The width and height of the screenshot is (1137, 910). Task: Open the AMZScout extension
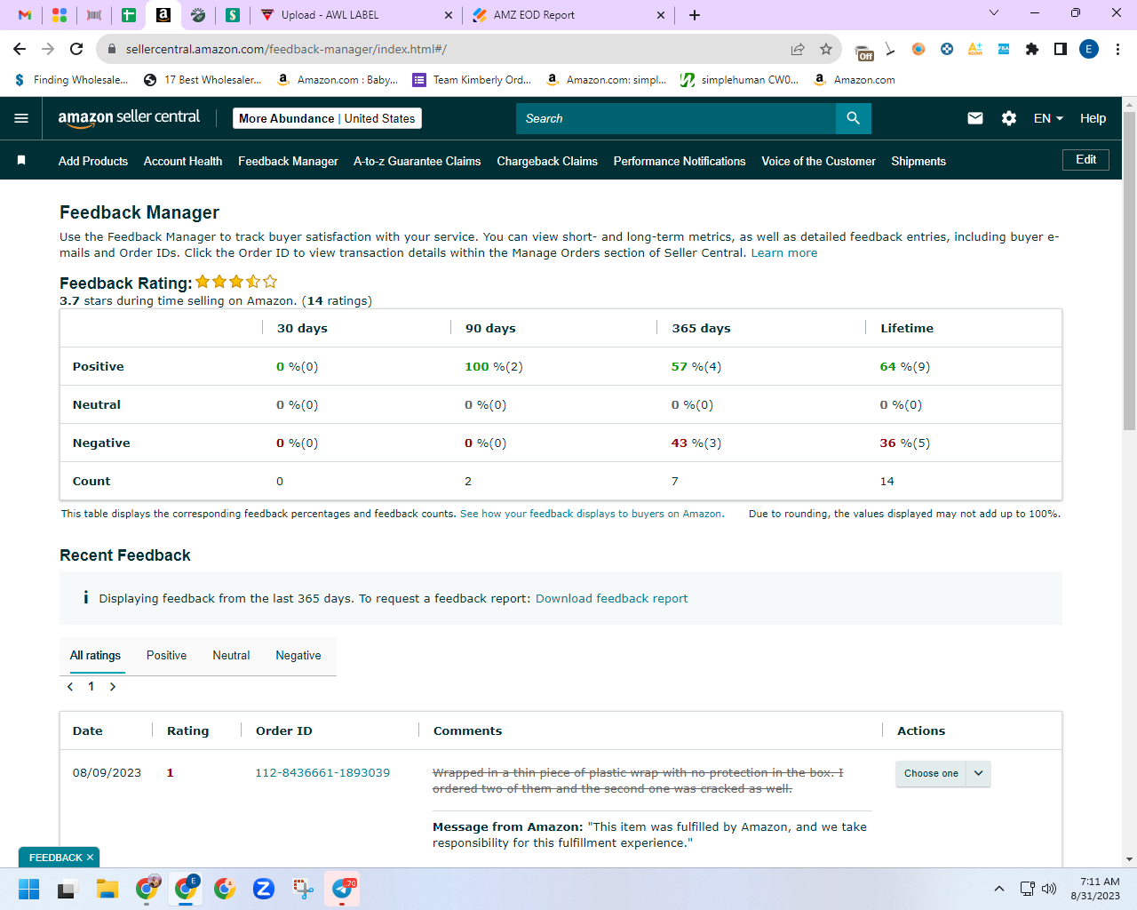975,49
